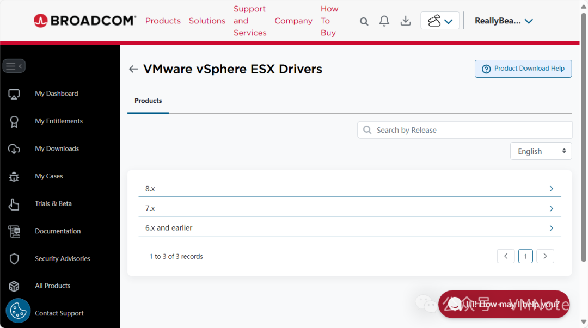The width and height of the screenshot is (588, 328).
Task: Go to My Downloads
Action: point(57,148)
